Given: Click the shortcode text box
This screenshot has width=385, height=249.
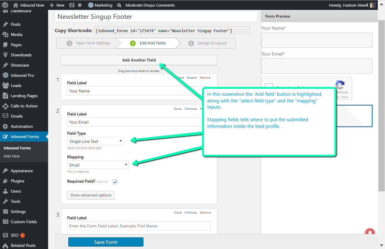Looking at the screenshot, I should (x=172, y=31).
